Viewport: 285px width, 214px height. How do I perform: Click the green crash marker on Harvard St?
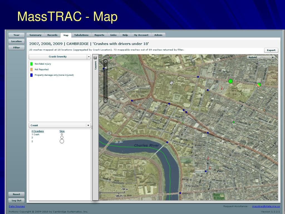(x=234, y=122)
